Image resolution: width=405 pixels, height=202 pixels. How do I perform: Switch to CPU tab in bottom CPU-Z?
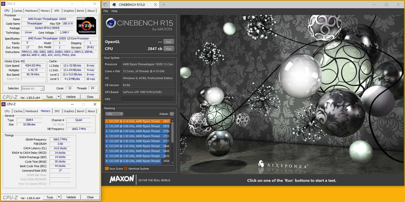point(7,111)
